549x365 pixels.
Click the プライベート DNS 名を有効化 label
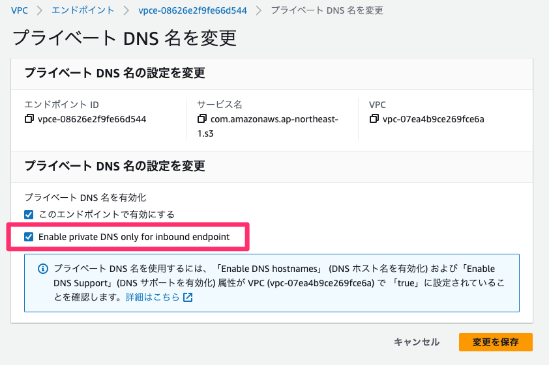(x=85, y=198)
